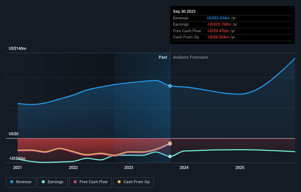The image size is (301, 192).
Task: Select the 2022 x-axis label
Action: (x=73, y=167)
